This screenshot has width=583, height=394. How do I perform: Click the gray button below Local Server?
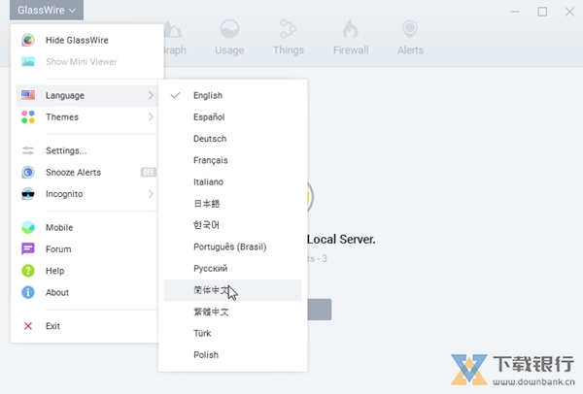coord(320,310)
